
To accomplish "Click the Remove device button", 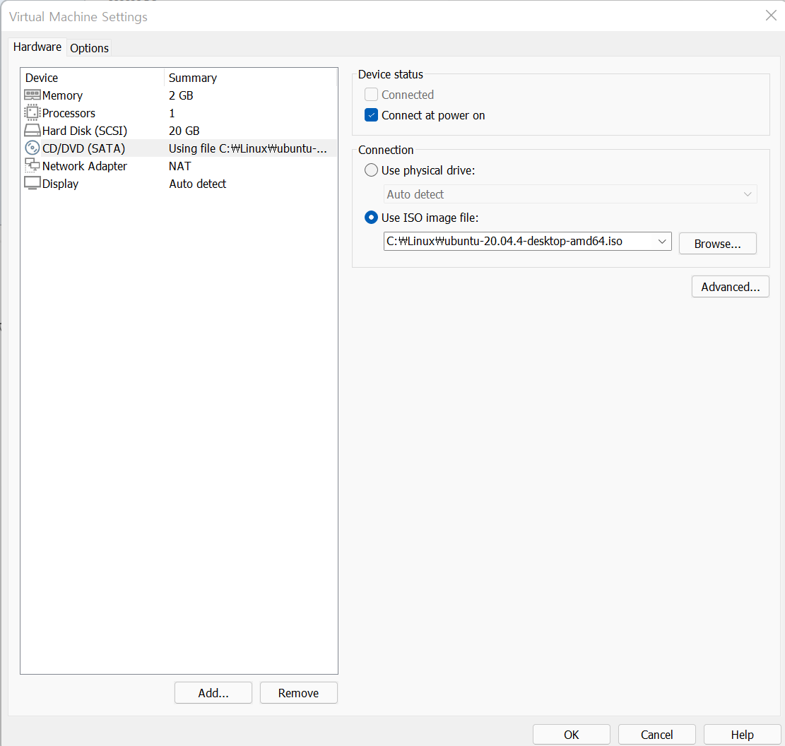I will click(x=298, y=693).
